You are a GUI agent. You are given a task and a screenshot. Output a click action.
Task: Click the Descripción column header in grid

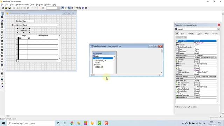(x=43, y=36)
